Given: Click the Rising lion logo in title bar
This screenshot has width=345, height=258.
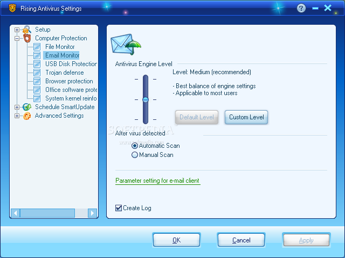Looking at the screenshot, I should 12,9.
